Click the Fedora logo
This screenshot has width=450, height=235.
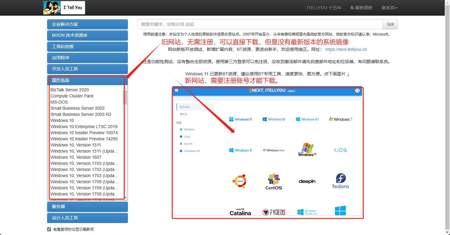[x=340, y=181]
